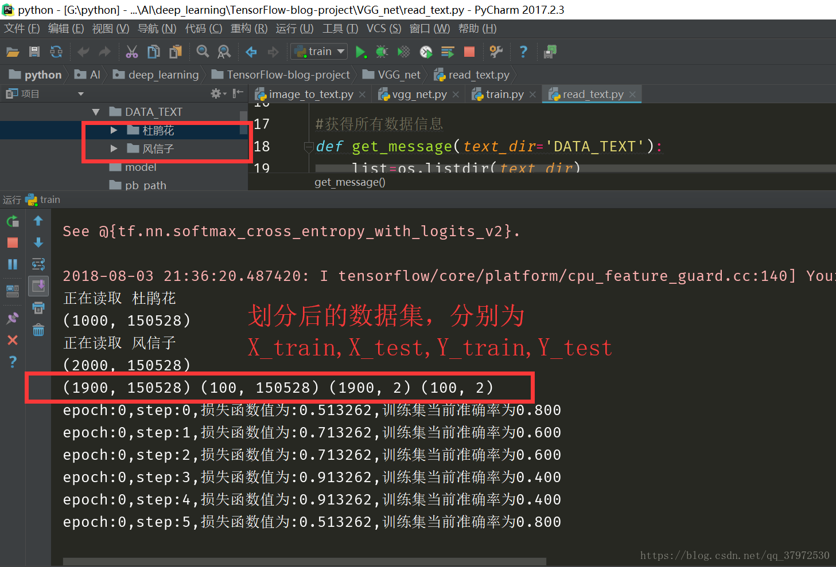Open the VCS (S) menu
Viewport: 836px width, 567px height.
(384, 29)
